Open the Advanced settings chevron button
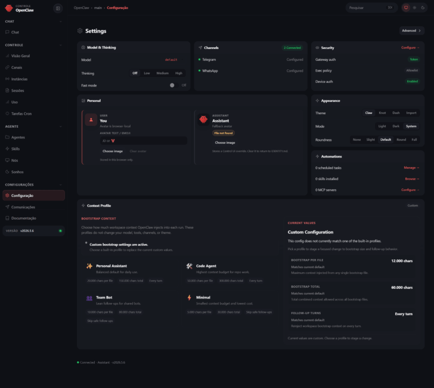Screen dimensions: 434x388 click(411, 30)
